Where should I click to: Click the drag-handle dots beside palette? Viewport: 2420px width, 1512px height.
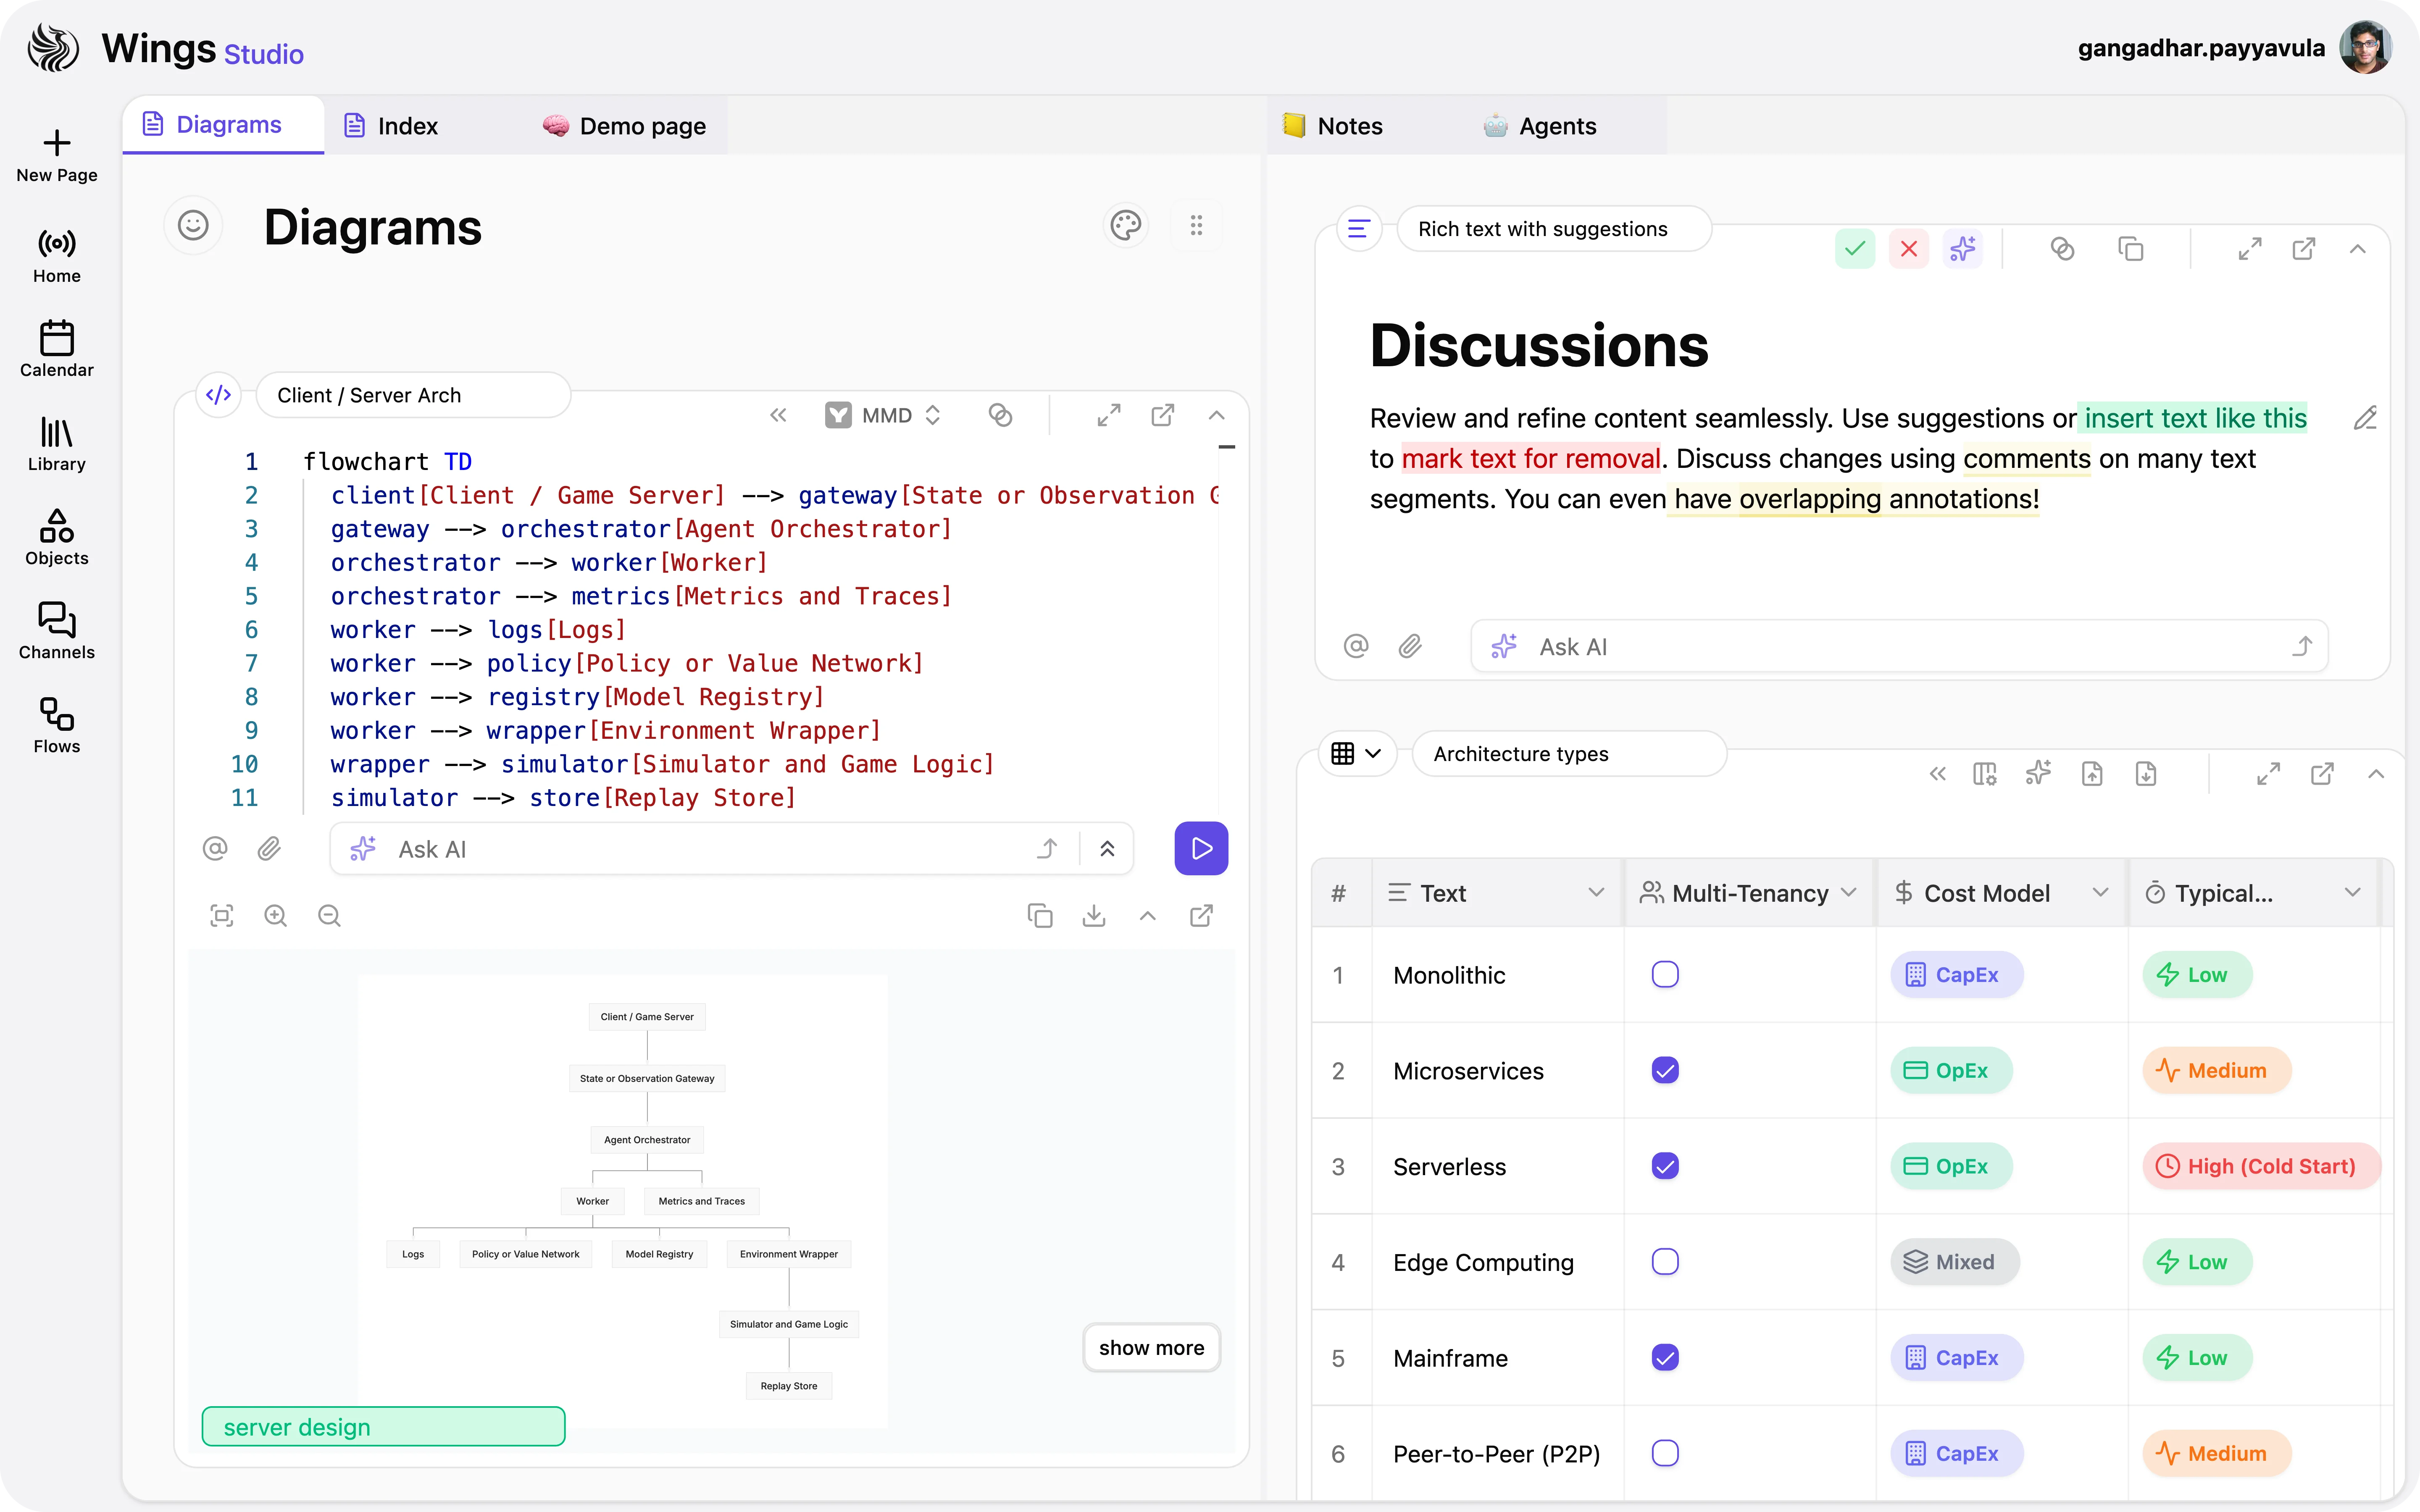(x=1196, y=225)
